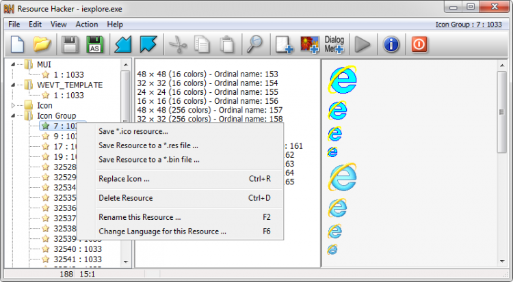The image size is (513, 282).
Task: Click the add image resource flower icon
Action: [309, 44]
